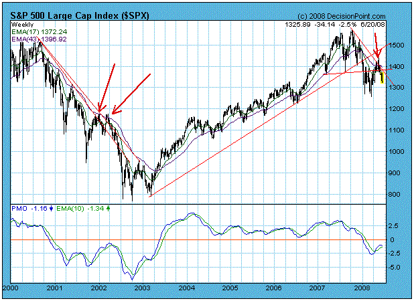The width and height of the screenshot is (414, 301).
Task: Click the 1400 price axis label
Action: coord(397,67)
